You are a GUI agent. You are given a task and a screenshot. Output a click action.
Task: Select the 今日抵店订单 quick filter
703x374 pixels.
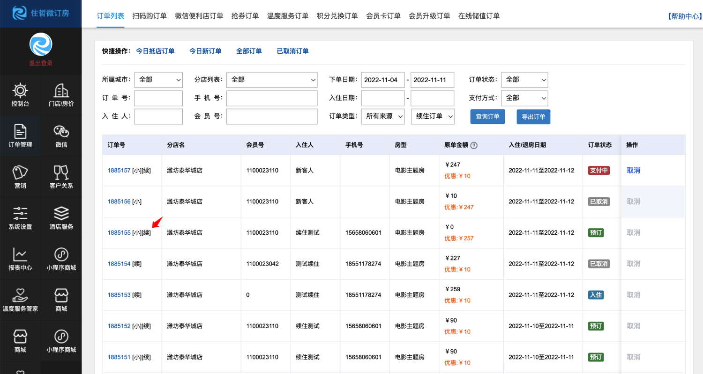click(155, 51)
